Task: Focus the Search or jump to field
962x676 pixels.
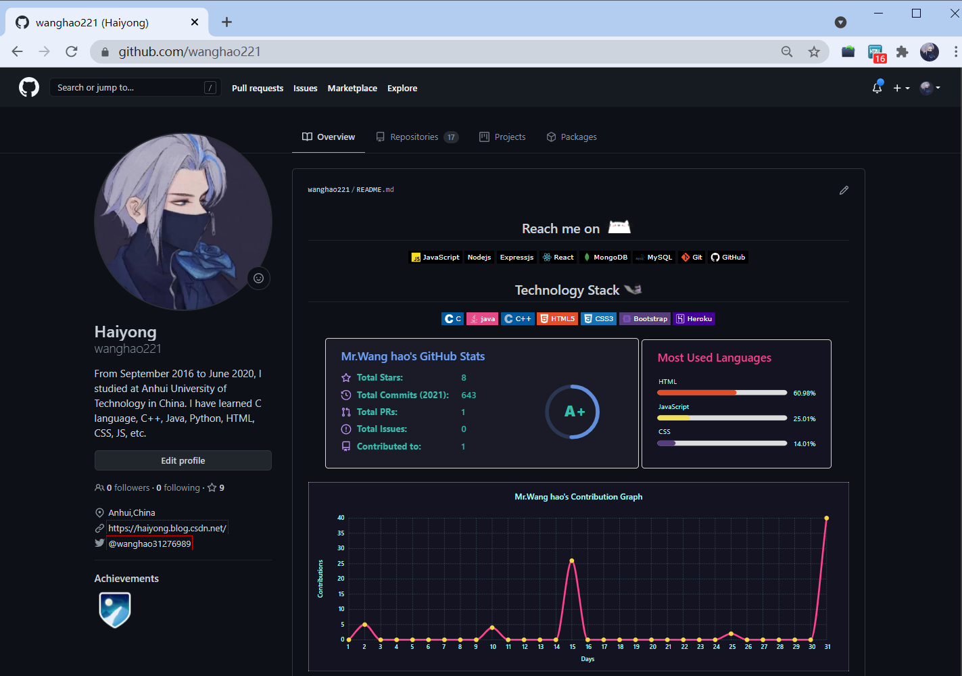Action: (135, 87)
